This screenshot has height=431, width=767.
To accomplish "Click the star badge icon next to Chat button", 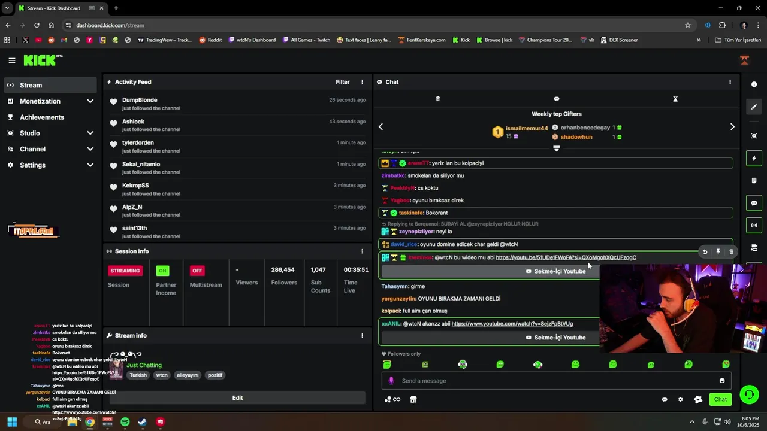I will tap(697, 399).
